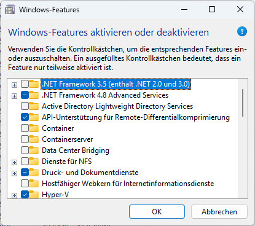Enable the .NET Framework 3.5 checkbox

(x=25, y=84)
